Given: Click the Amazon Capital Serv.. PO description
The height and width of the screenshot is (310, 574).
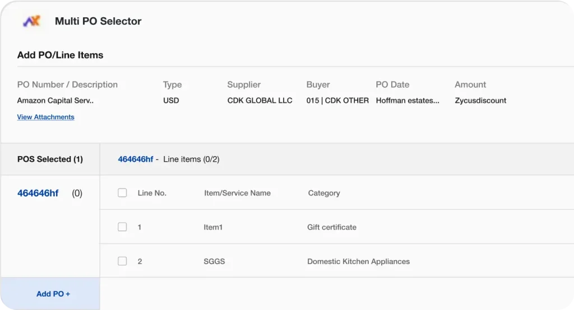Looking at the screenshot, I should (x=55, y=101).
